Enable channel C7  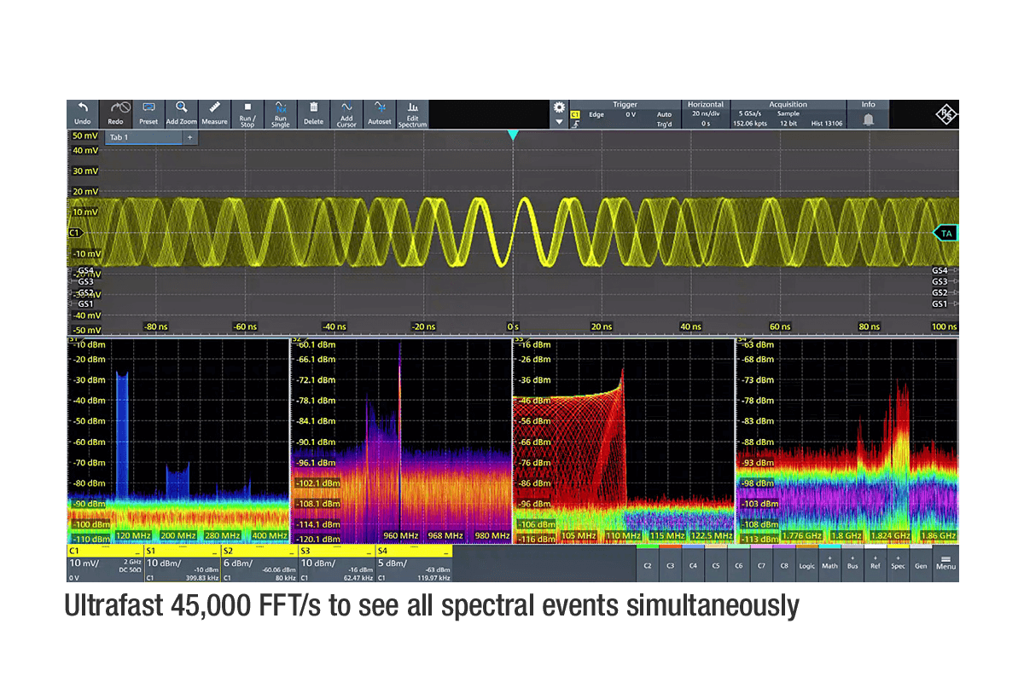point(761,564)
